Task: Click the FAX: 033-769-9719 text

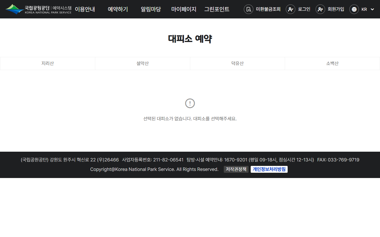Action: (338, 160)
